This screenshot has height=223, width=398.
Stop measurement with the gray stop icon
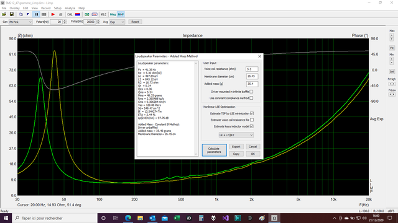coord(60,14)
